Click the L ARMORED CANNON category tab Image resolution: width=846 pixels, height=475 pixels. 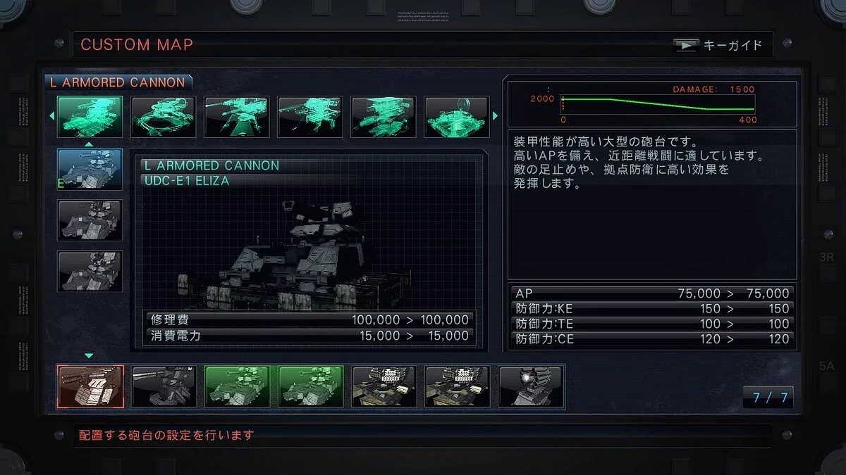[x=118, y=82]
